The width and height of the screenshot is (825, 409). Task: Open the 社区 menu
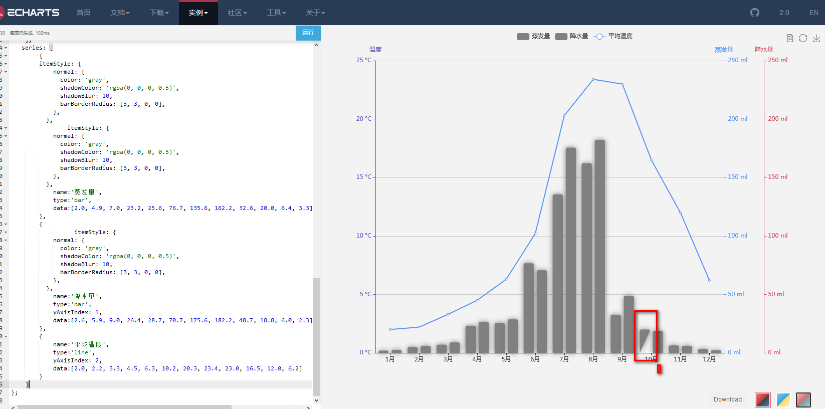[x=237, y=13]
